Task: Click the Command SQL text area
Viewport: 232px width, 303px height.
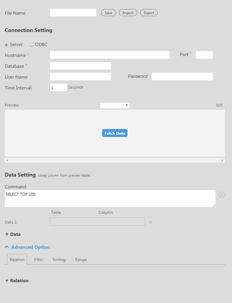Action: [x=110, y=199]
